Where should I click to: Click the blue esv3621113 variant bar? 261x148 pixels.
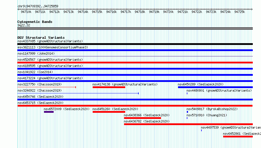(135, 50)
